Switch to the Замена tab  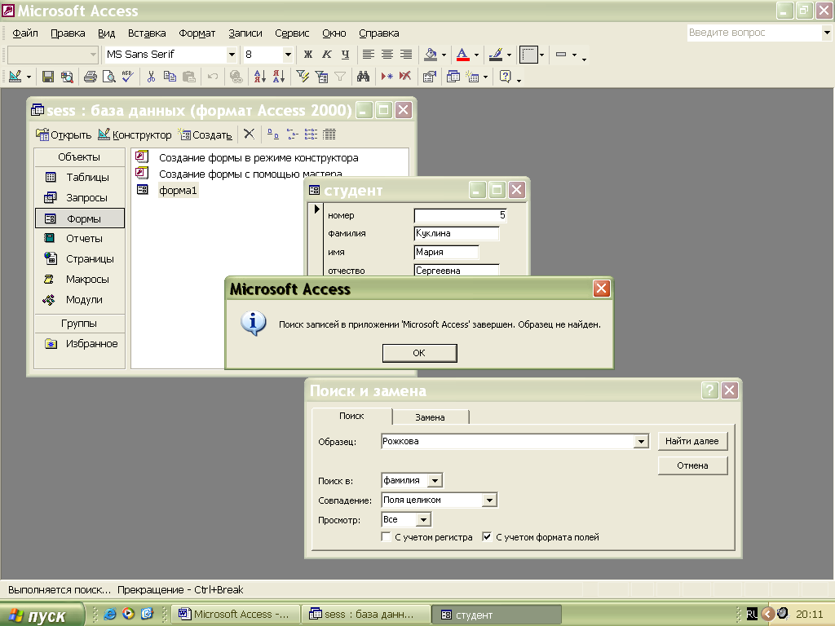pyautogui.click(x=431, y=417)
